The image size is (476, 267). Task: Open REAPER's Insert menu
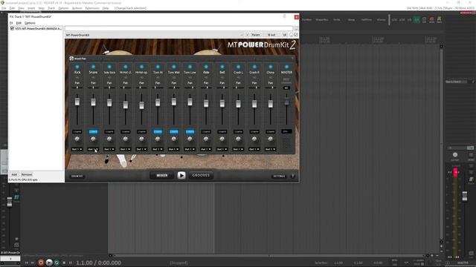tap(31, 8)
